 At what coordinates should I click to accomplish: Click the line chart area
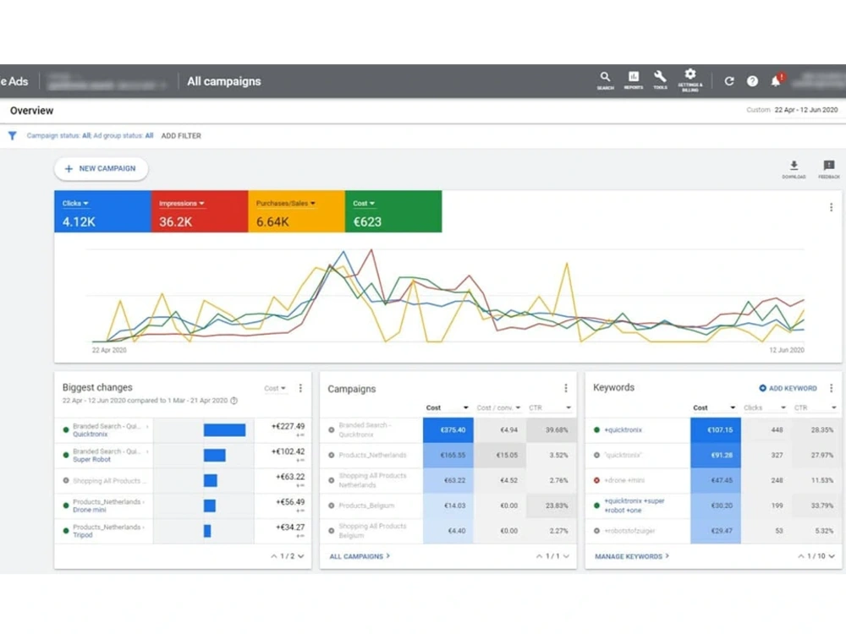click(448, 295)
